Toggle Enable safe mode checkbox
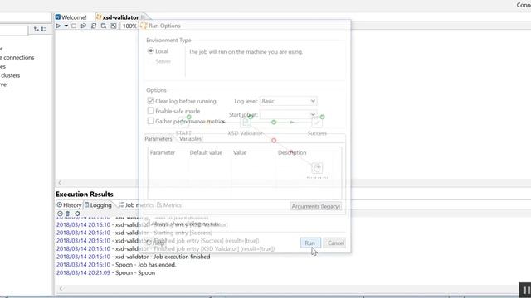This screenshot has width=531, height=298. (x=151, y=111)
